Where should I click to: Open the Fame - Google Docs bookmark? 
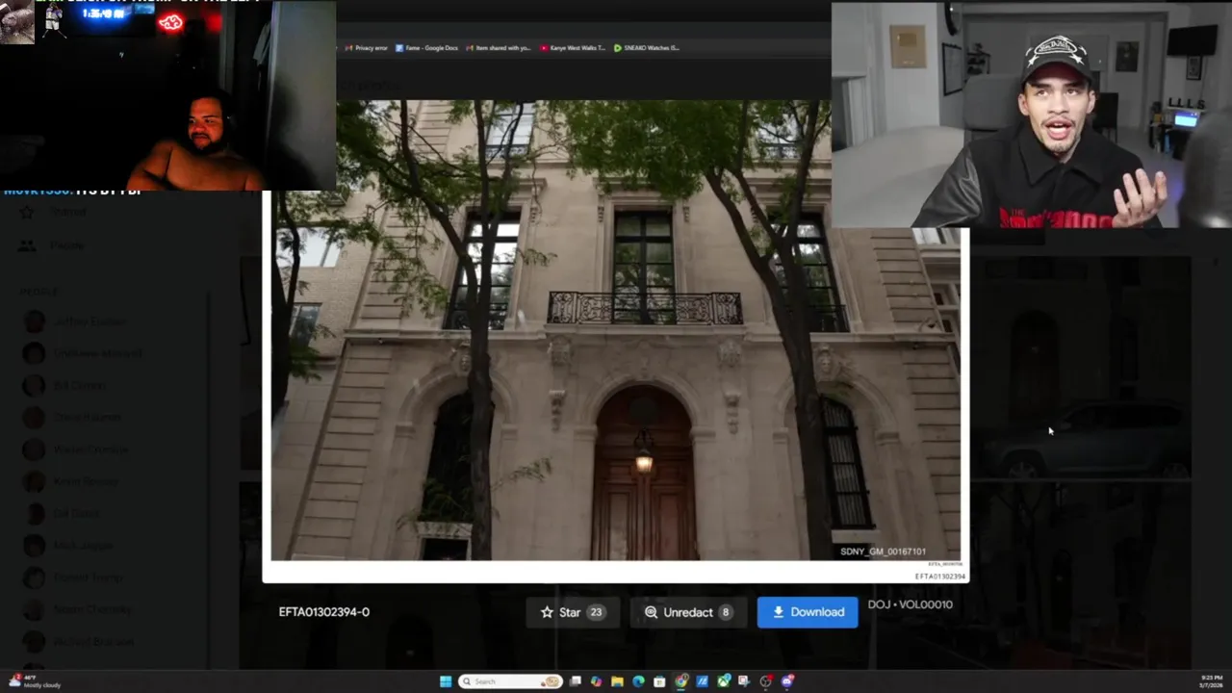[426, 47]
